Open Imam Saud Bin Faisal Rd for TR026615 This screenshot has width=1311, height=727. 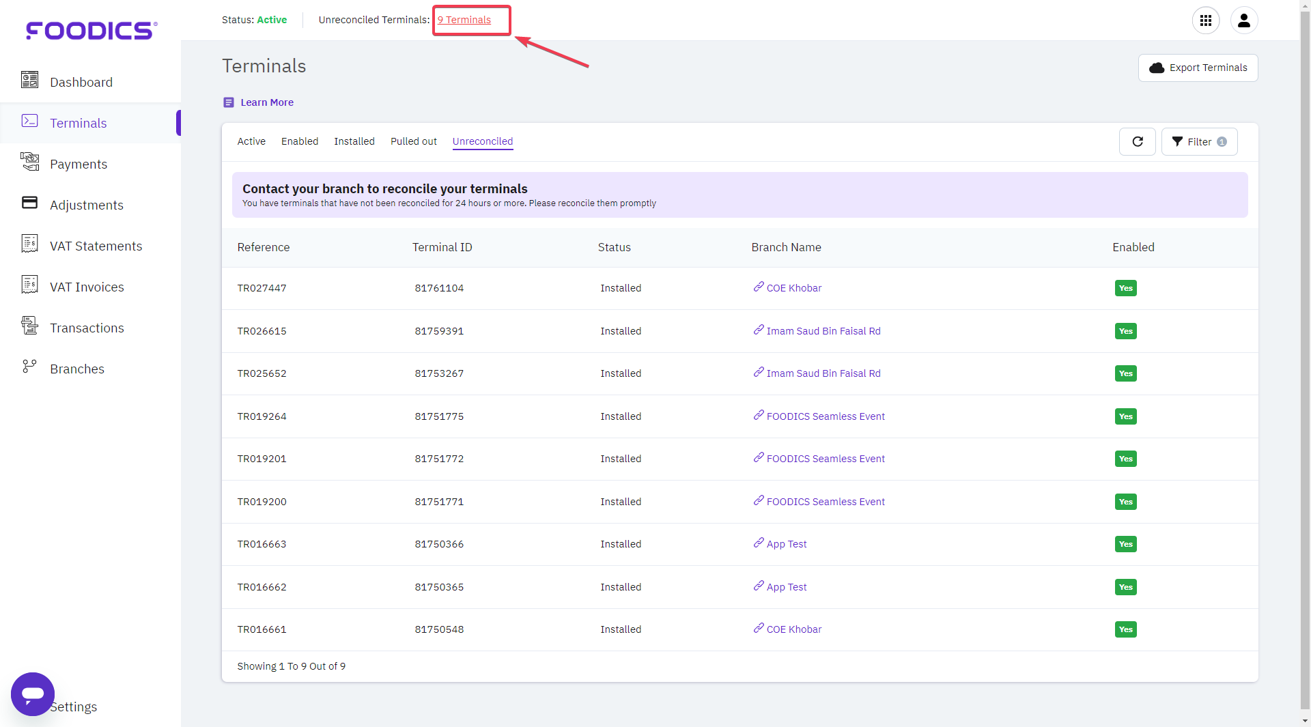823,331
